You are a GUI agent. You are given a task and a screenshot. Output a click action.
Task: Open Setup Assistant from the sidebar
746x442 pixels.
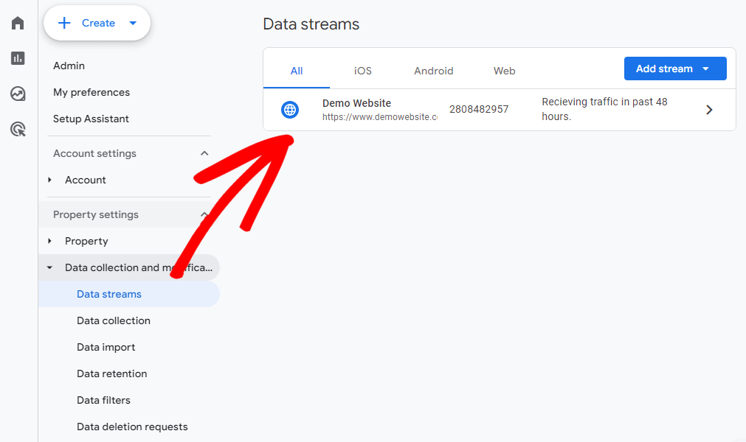pyautogui.click(x=90, y=119)
